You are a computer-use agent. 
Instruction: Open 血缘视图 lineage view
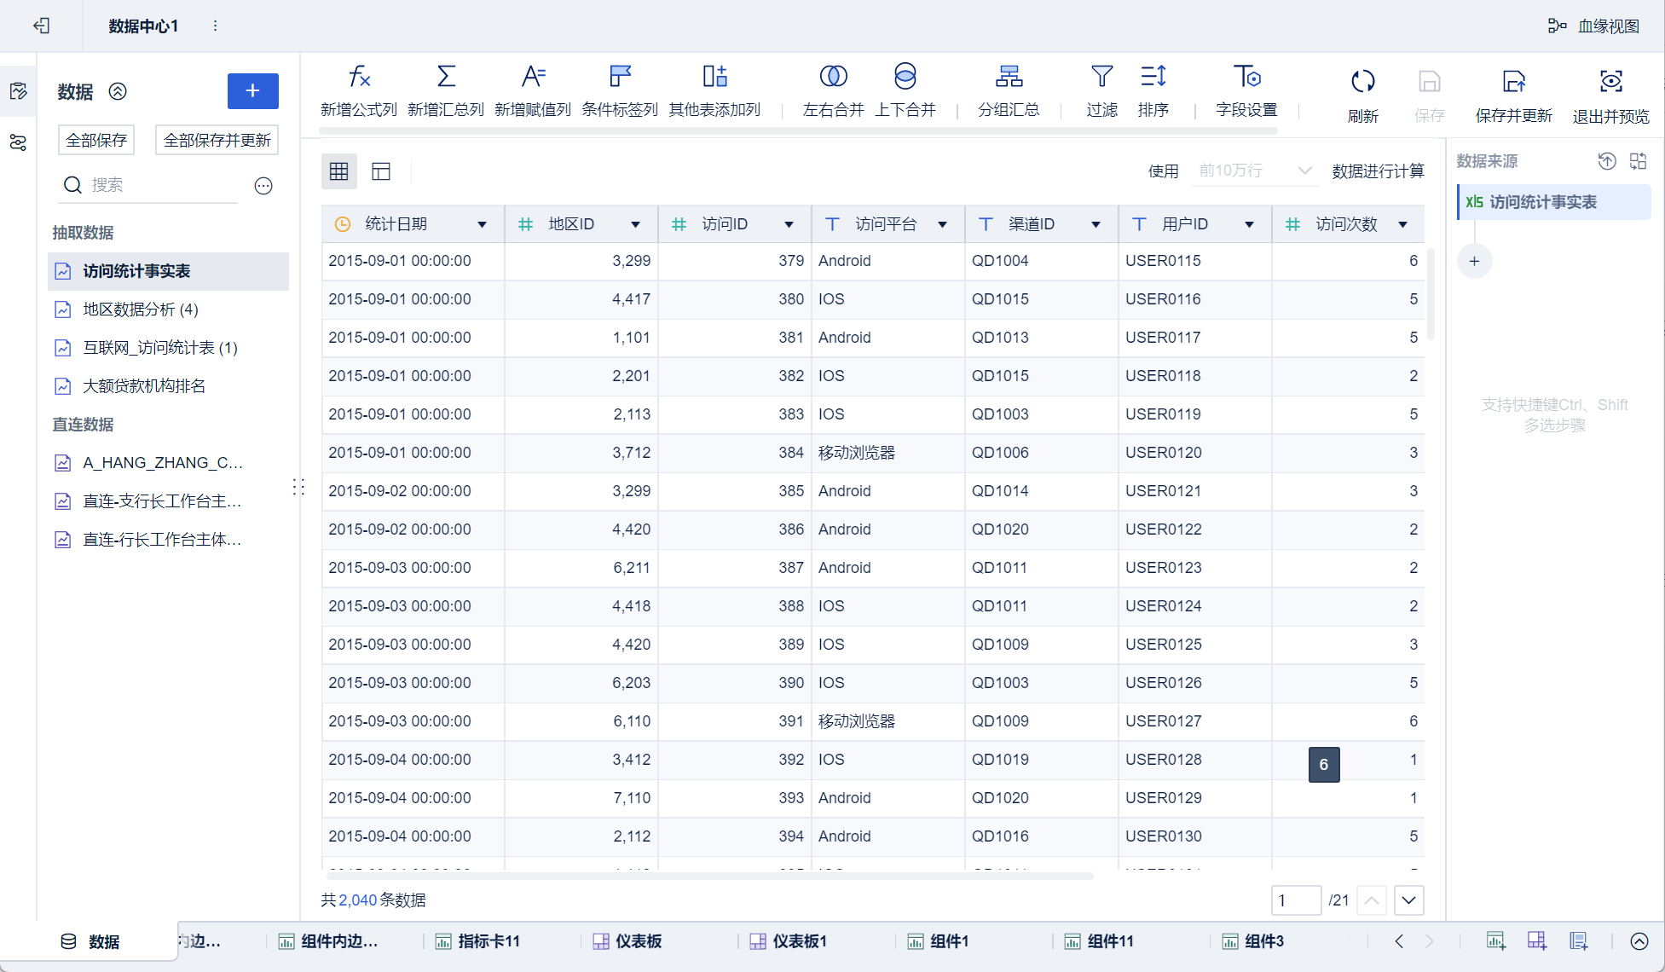tap(1595, 26)
